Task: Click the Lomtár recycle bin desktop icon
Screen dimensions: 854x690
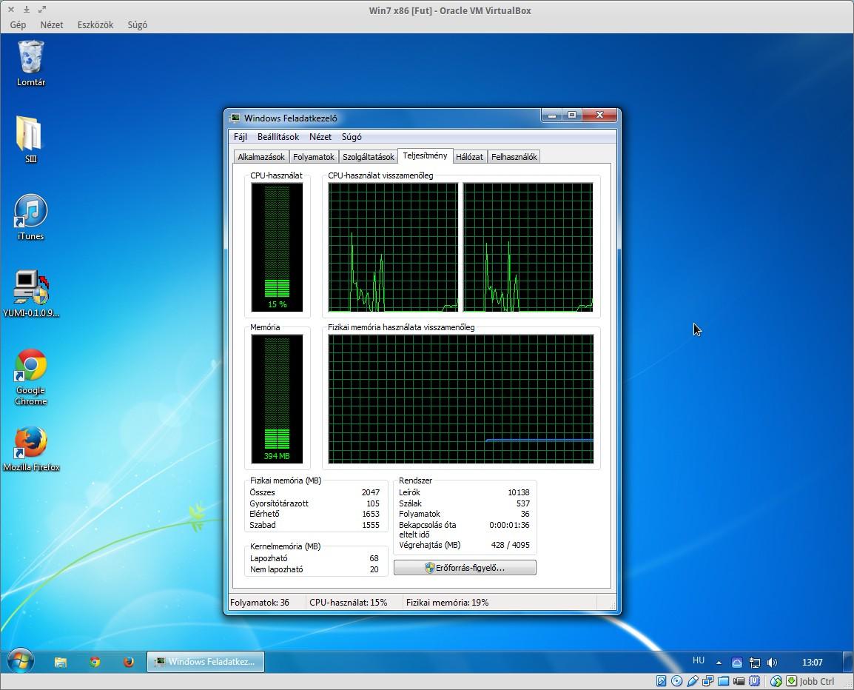Action: coord(30,63)
